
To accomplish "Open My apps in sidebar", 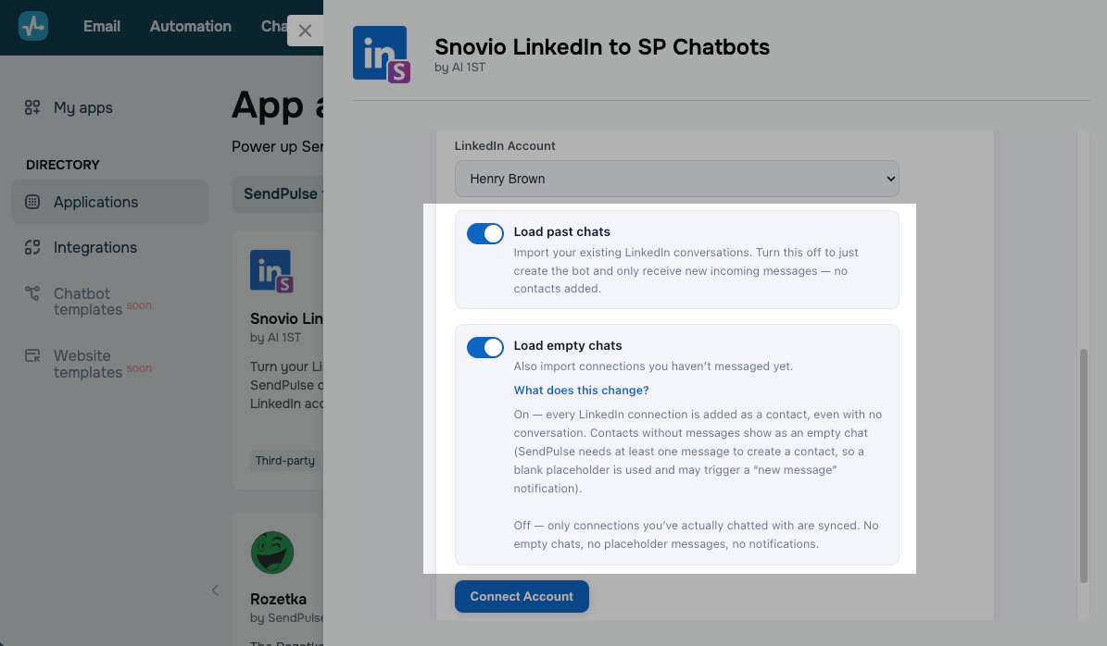I will 83,108.
